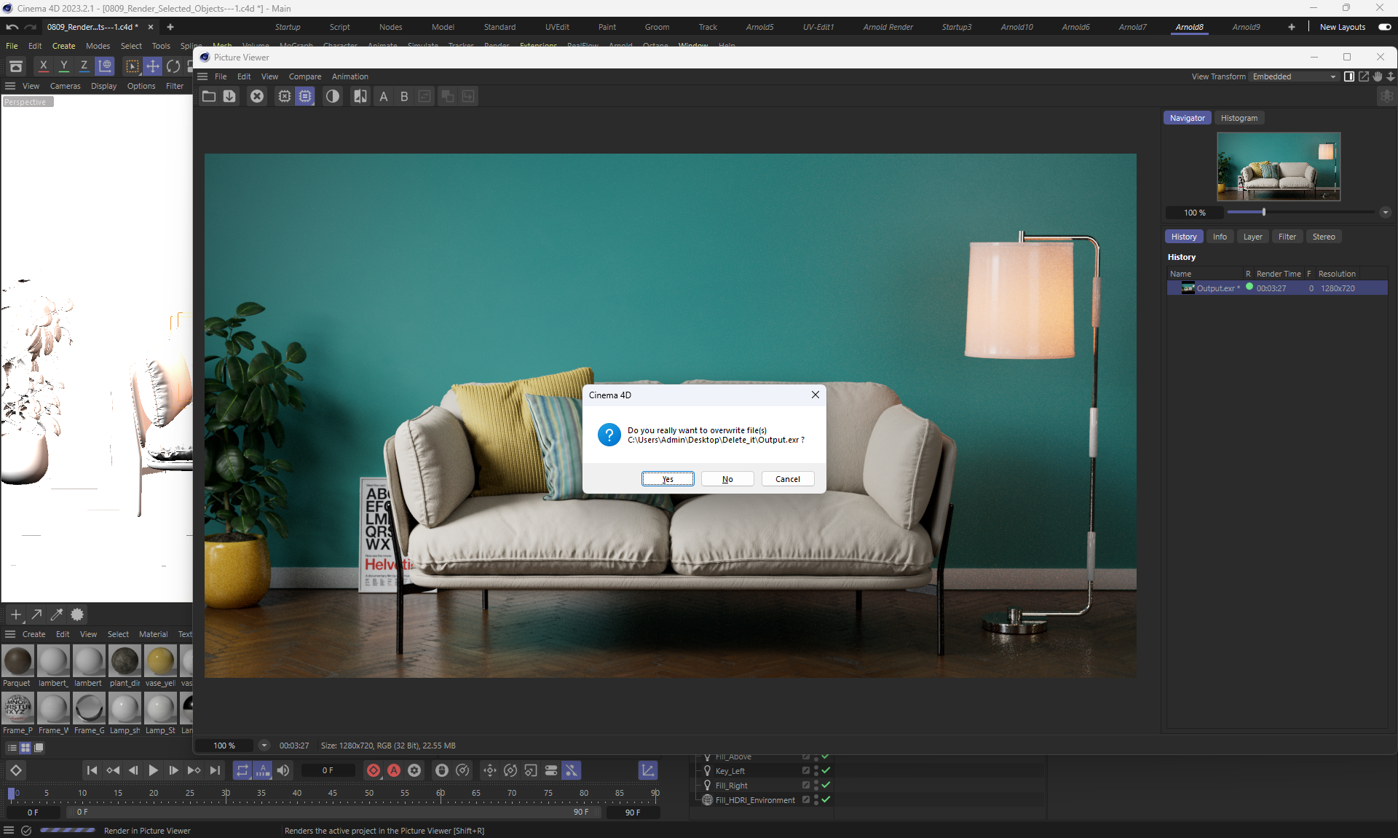The height and width of the screenshot is (838, 1398).
Task: Toggle the New Layouts switch
Action: pos(1384,27)
